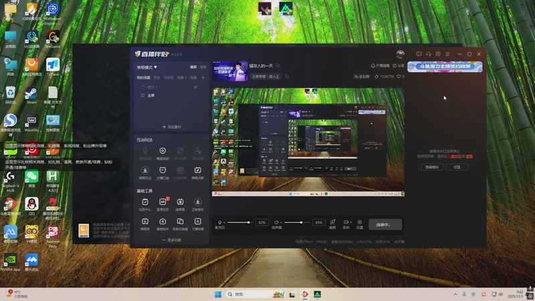The height and width of the screenshot is (301, 535).
Task: Open the message icon in title bar
Action: [419, 54]
